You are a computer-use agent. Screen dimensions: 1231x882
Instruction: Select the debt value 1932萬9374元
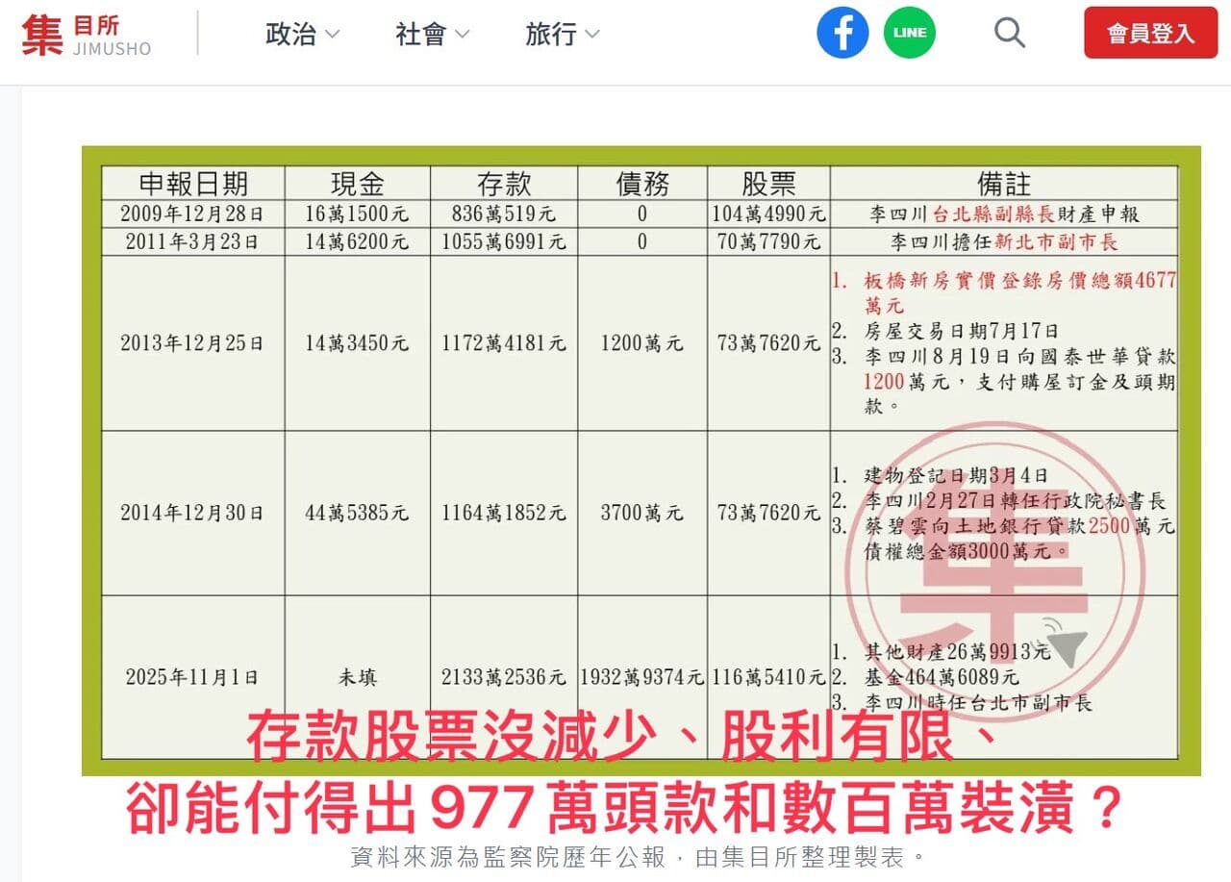coord(642,677)
